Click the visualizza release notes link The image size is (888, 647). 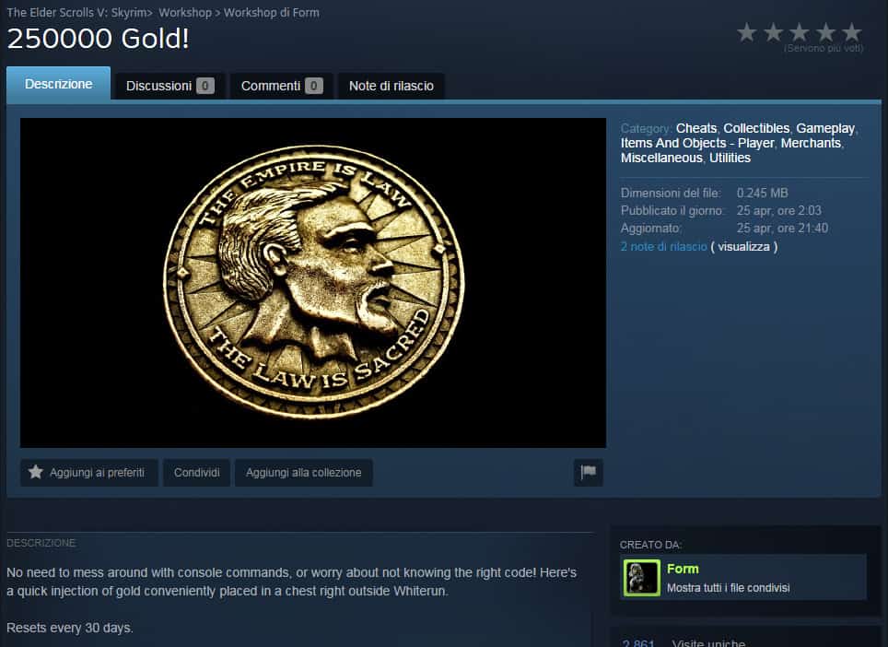(x=743, y=247)
